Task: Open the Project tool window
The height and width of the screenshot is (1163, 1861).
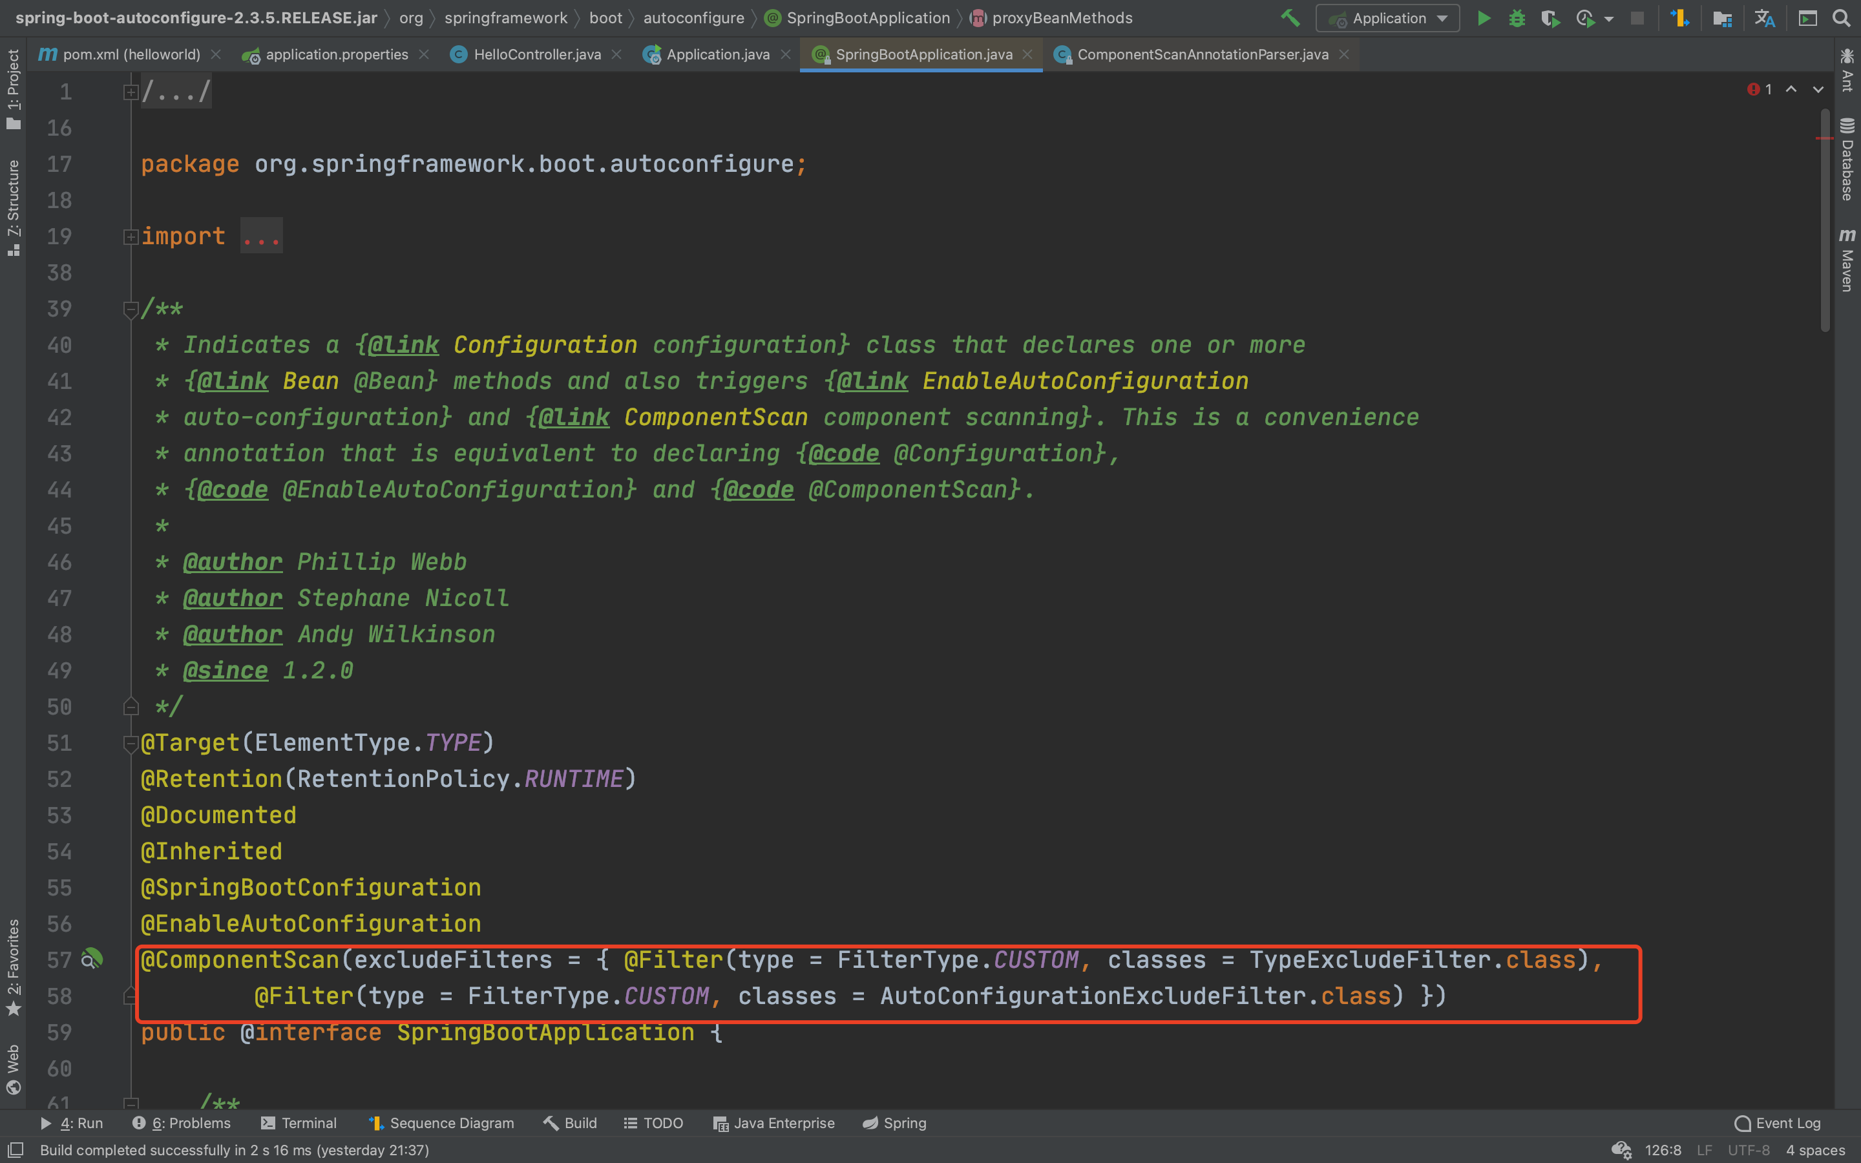Action: coord(13,90)
